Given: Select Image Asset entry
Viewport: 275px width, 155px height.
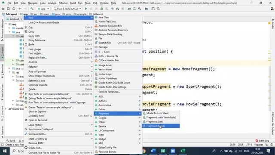Looking at the screenshot, I should 118,65.
